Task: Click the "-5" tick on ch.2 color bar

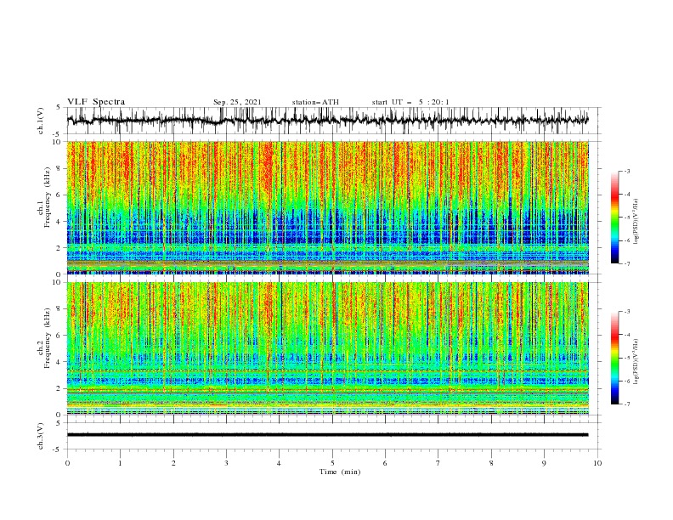Action: coord(627,358)
